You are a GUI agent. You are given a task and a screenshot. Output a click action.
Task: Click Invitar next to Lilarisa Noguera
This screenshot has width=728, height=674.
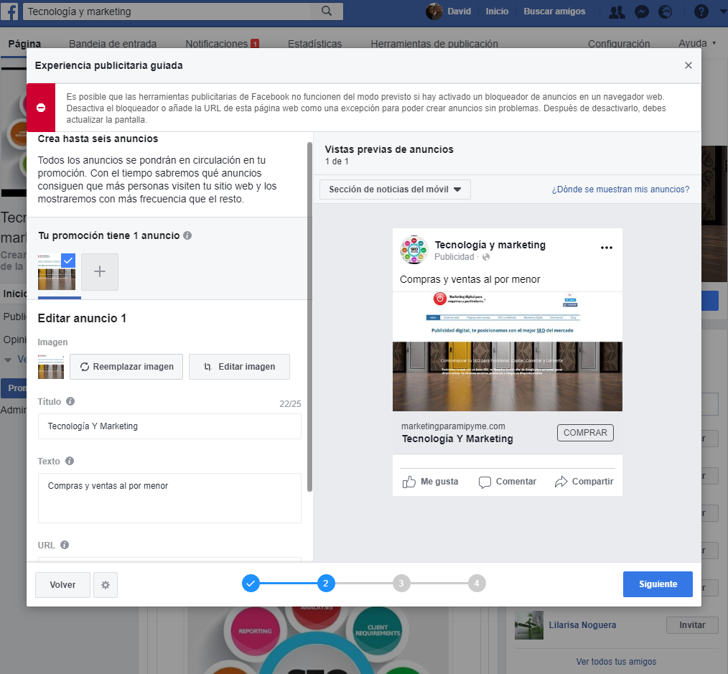pos(692,625)
